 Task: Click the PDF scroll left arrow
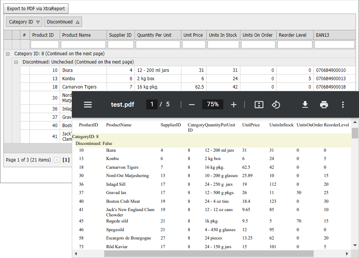pos(76,253)
